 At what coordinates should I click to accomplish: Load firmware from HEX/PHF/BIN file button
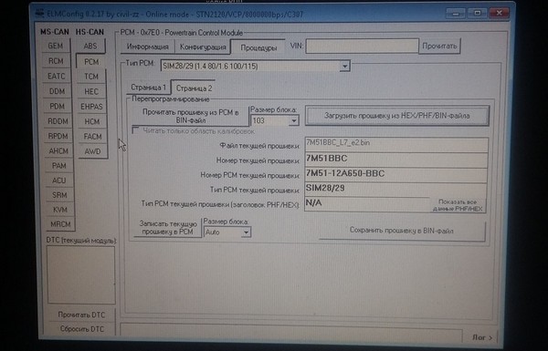click(x=397, y=116)
